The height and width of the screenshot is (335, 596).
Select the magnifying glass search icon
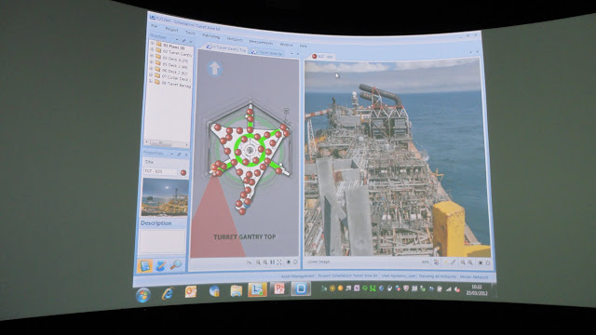pos(175,265)
